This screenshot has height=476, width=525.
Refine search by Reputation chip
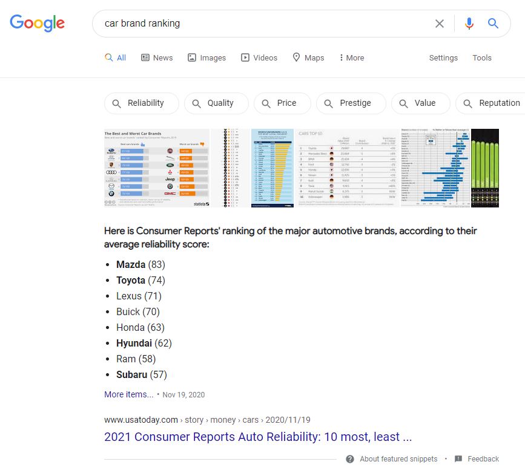490,103
